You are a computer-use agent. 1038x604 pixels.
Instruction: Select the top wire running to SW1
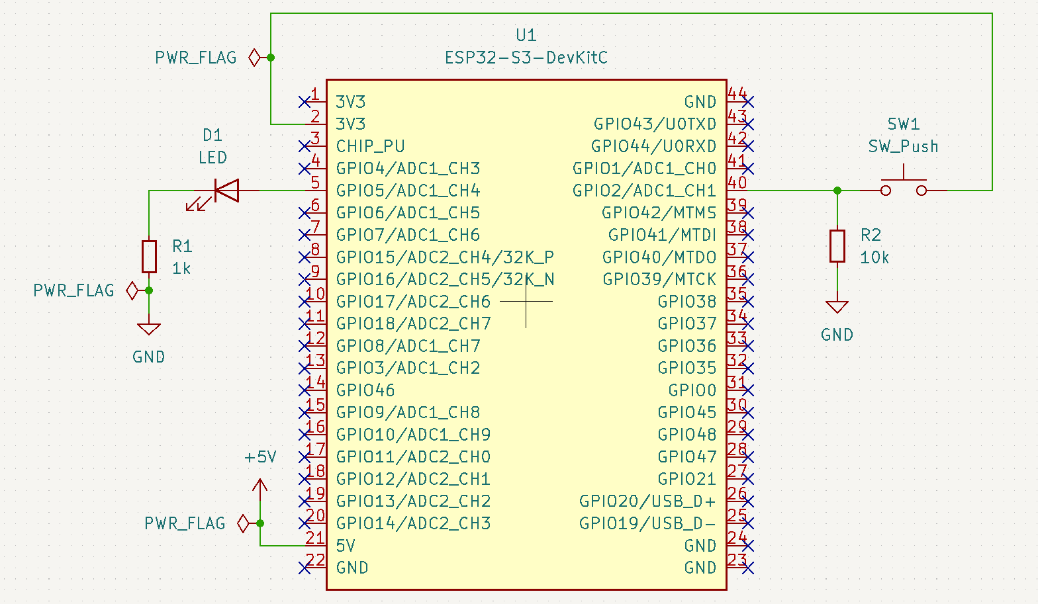(631, 13)
